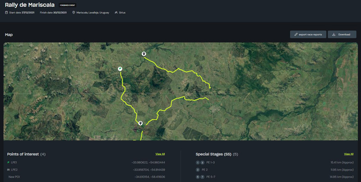
Task: Click the Special Stages (SS) heading
Action: click(213, 154)
